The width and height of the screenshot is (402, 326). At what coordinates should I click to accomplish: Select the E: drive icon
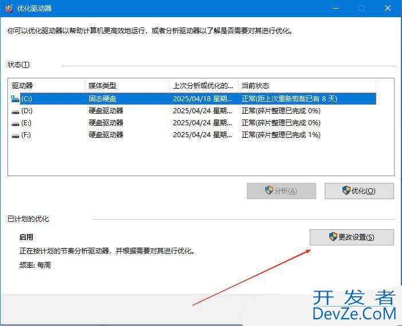tap(15, 124)
